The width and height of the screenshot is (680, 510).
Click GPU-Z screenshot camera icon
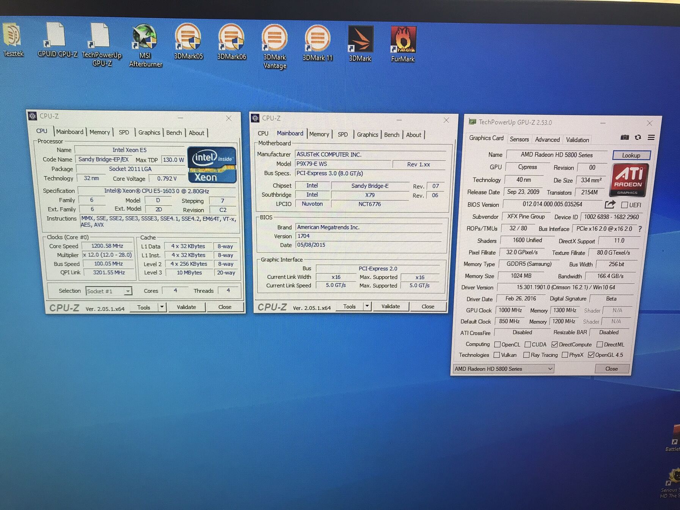click(x=625, y=137)
